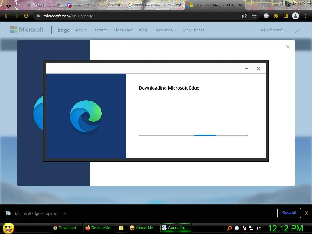This screenshot has height=234, width=312.
Task: Close the RedirectMe tab
Action: click(58, 5)
